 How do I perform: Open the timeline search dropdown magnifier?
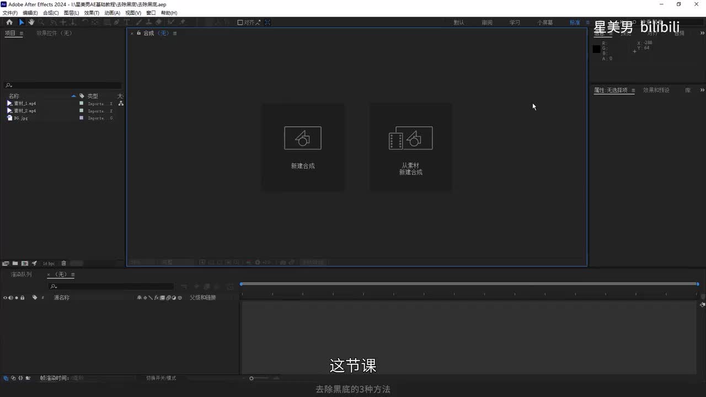(53, 287)
